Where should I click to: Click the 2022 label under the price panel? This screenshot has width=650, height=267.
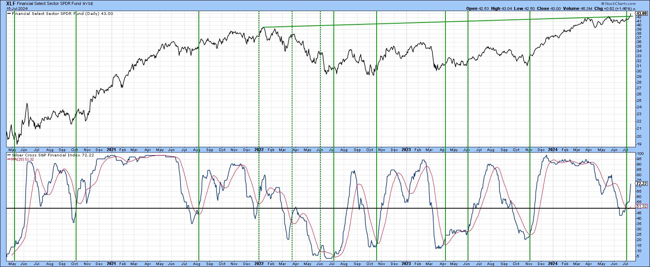click(259, 150)
